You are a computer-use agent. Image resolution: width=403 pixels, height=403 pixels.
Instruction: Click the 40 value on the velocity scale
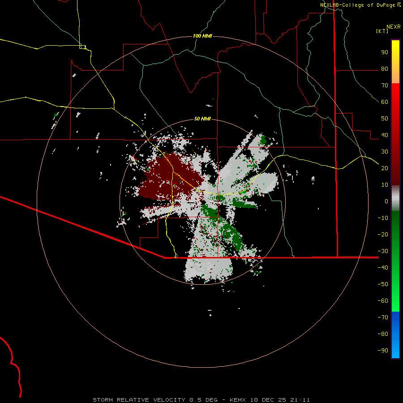385,135
